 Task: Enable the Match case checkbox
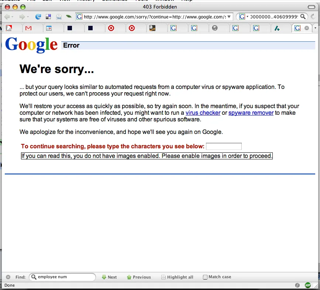pos(205,277)
